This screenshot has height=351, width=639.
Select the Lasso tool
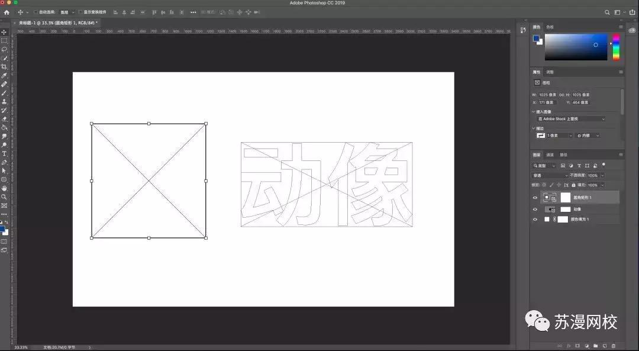click(4, 49)
